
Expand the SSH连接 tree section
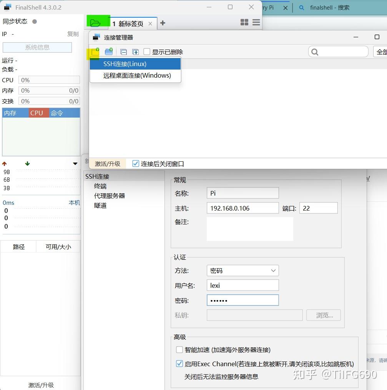tap(98, 176)
